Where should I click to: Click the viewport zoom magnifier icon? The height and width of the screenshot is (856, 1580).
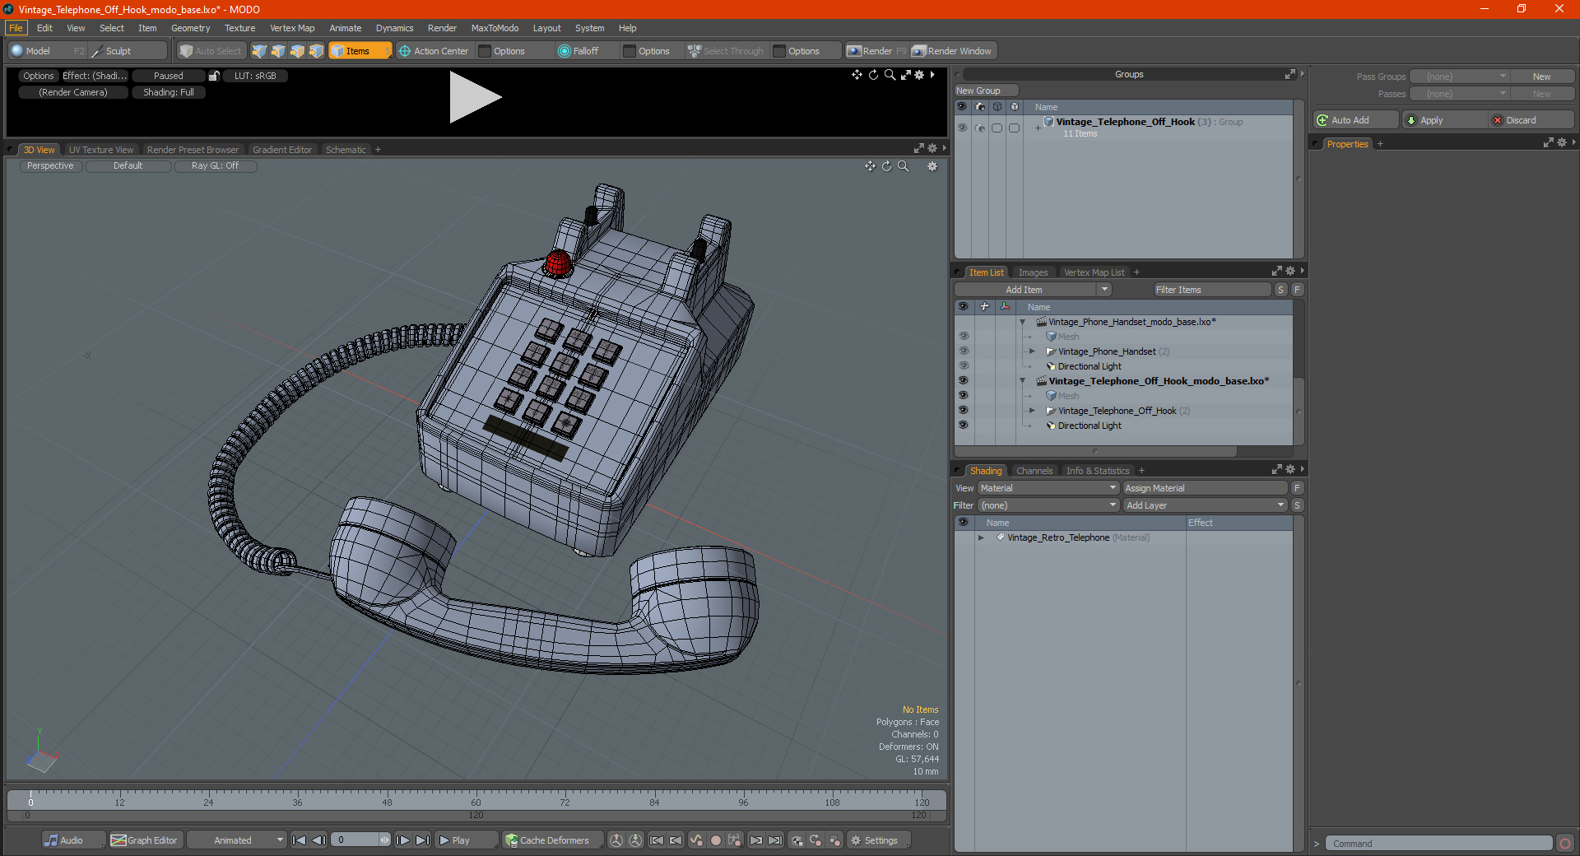[x=904, y=166]
